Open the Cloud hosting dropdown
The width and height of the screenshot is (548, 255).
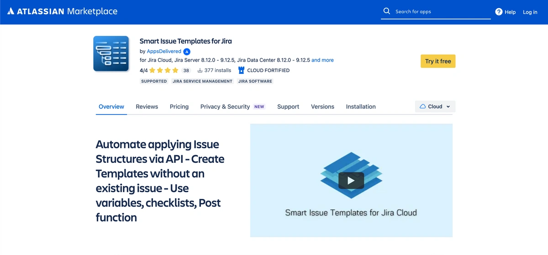[435, 106]
